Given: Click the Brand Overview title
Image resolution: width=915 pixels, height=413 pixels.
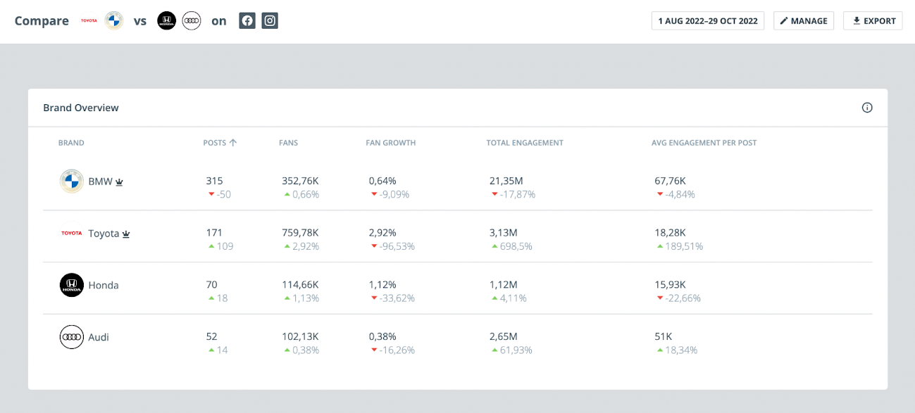Looking at the screenshot, I should 81,108.
